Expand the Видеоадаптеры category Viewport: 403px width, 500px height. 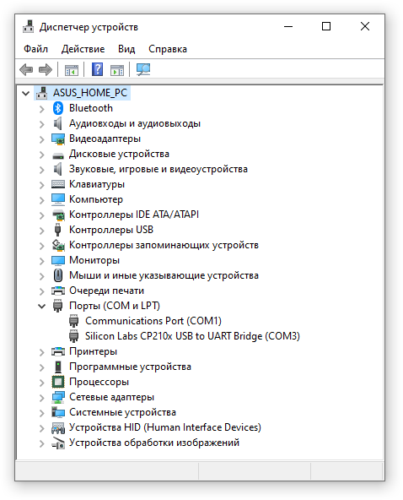pos(41,139)
